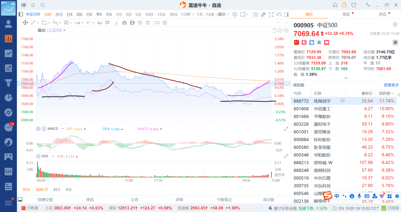Open the funnel screener icon in the sidebar

pyautogui.click(x=9, y=83)
